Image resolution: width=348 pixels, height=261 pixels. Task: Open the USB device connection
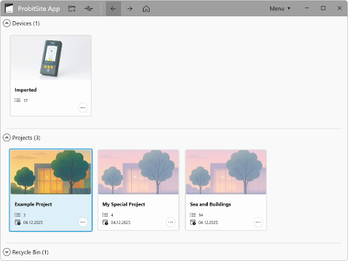pyautogui.click(x=88, y=9)
